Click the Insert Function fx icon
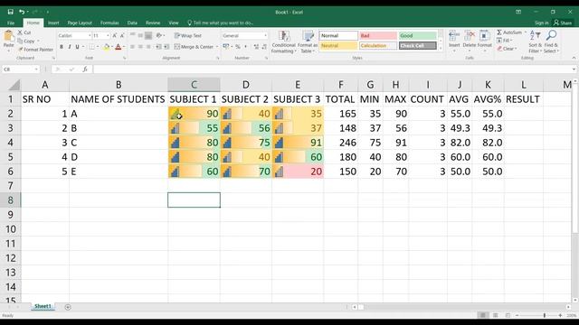579x325 pixels. click(85, 69)
